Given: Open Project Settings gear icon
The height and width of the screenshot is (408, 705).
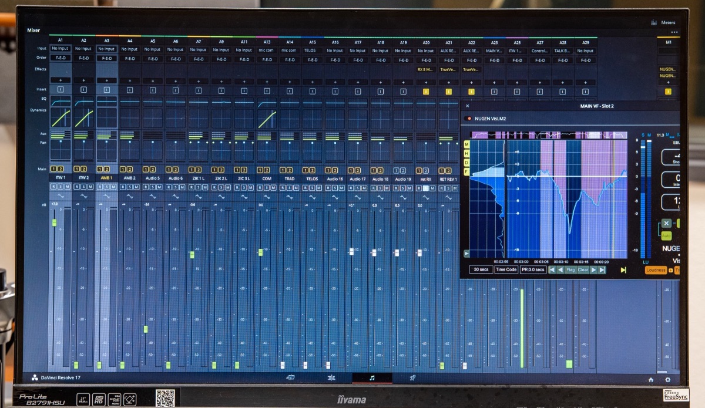Looking at the screenshot, I should point(667,380).
